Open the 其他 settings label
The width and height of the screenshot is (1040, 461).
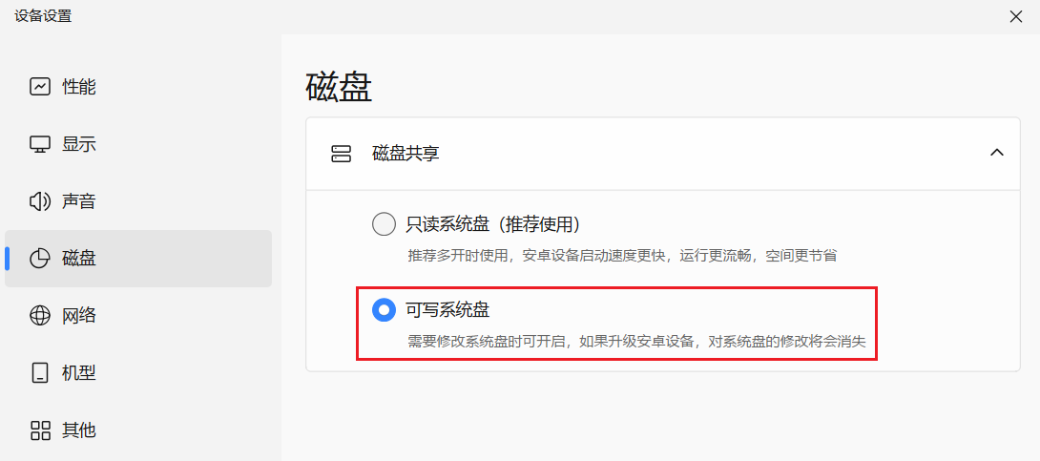click(79, 430)
